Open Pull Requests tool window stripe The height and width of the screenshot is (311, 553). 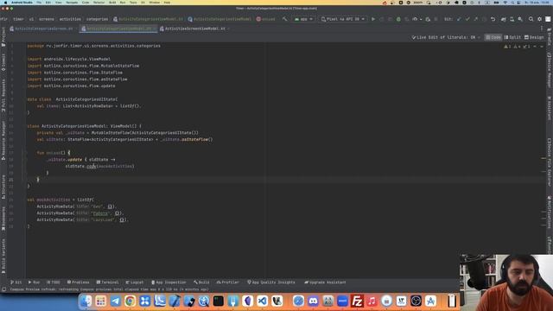pos(3,95)
